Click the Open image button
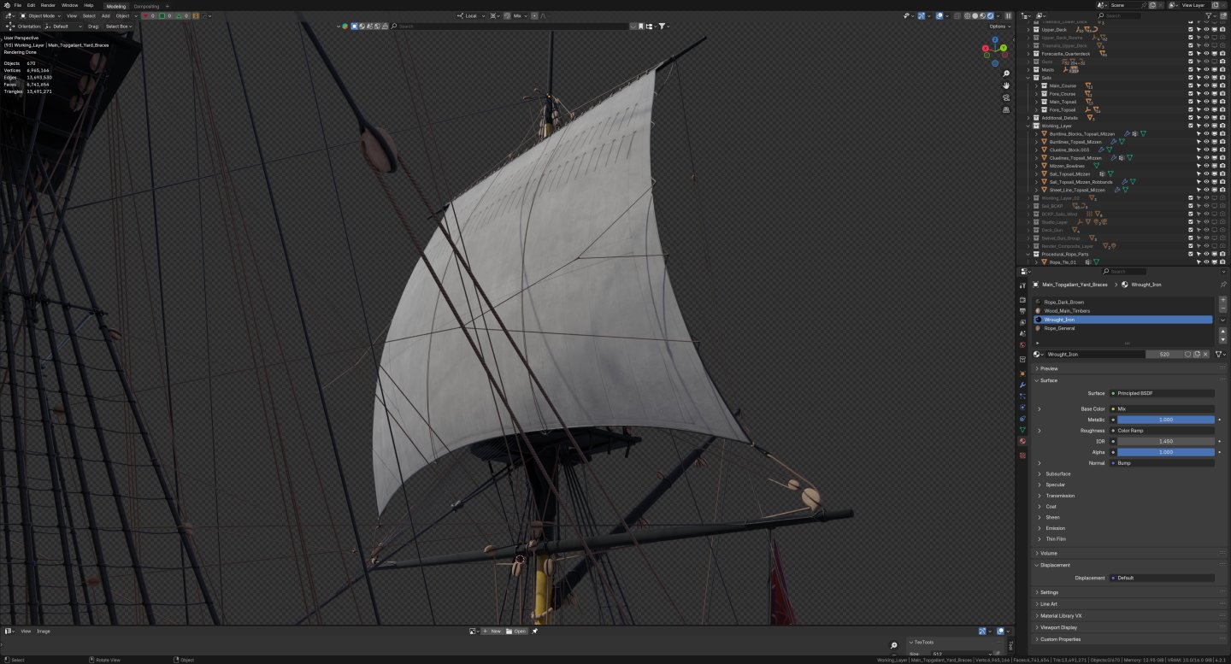Screen dimensions: 1231x664 click(516, 631)
